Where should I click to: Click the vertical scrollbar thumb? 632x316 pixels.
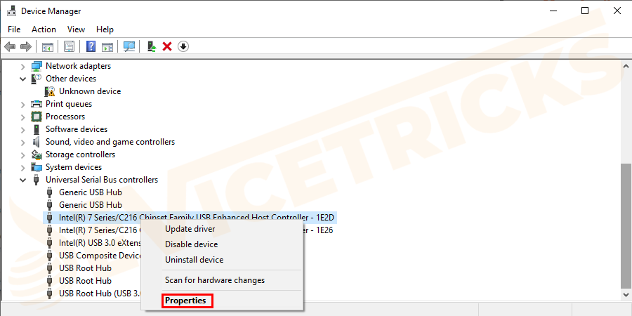[x=625, y=225]
